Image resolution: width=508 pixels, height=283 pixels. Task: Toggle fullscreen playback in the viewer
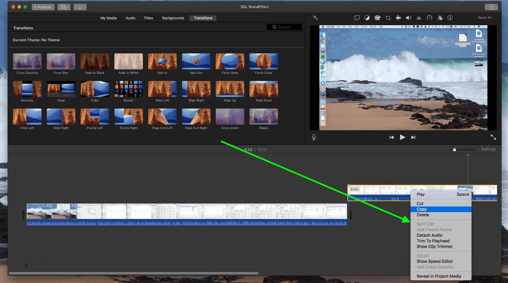(493, 137)
